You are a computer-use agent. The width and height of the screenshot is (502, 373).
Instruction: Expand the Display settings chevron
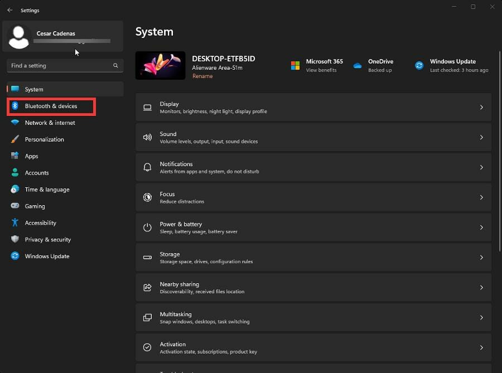[481, 107]
